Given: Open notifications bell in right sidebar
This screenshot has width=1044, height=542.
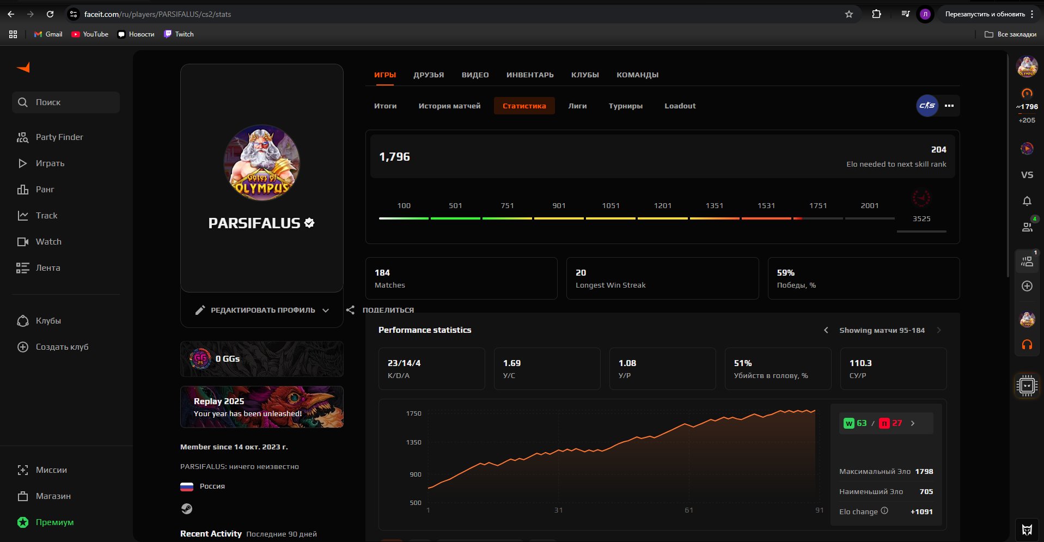Looking at the screenshot, I should (1027, 201).
